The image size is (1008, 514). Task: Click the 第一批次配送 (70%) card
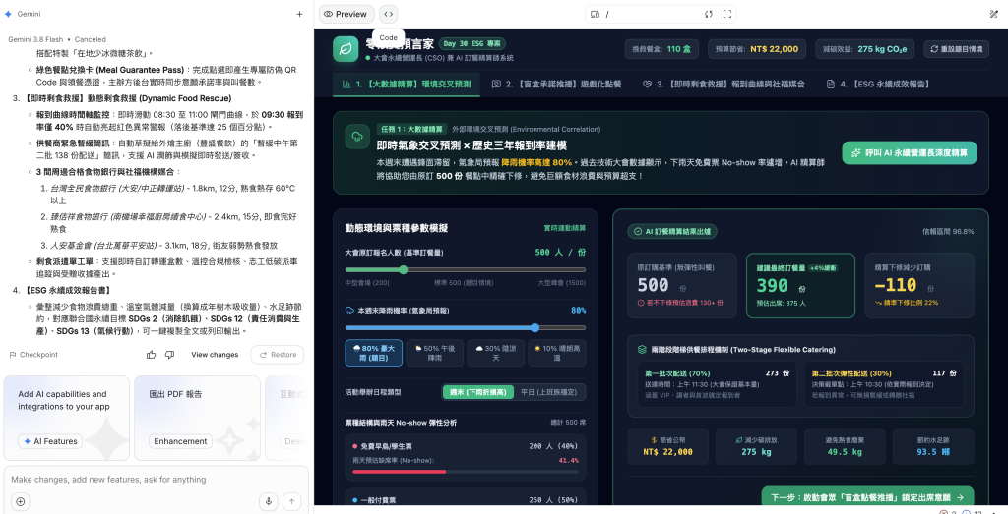click(717, 383)
